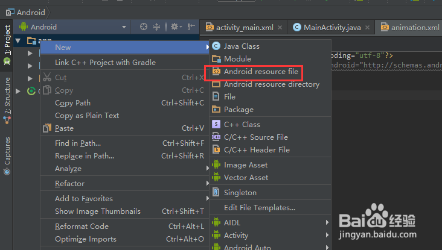Click the Vector Asset android icon
This screenshot has width=442, height=250.
(x=216, y=178)
